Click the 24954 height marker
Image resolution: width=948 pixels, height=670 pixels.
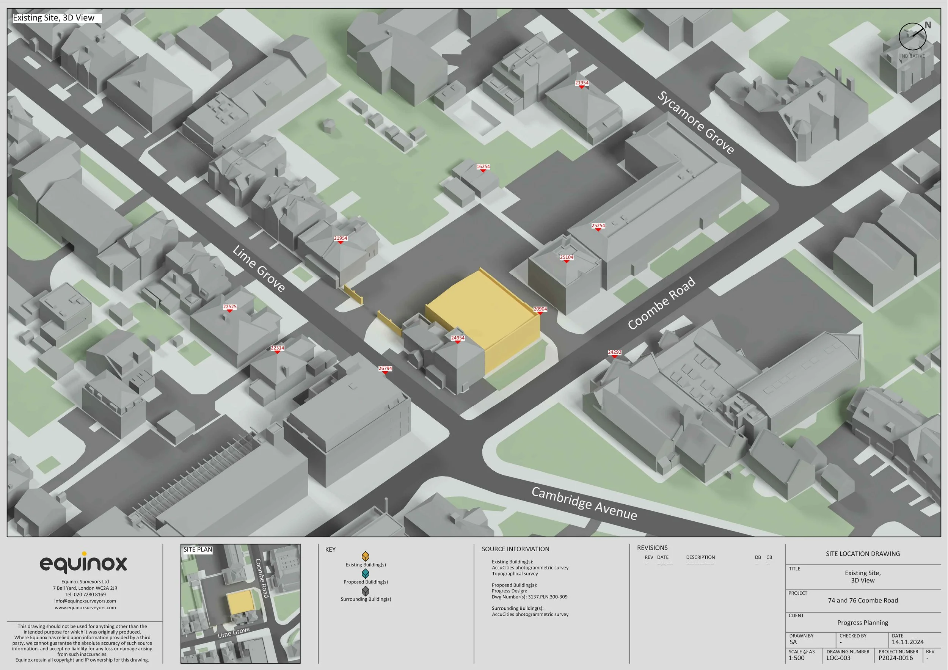[x=457, y=338]
